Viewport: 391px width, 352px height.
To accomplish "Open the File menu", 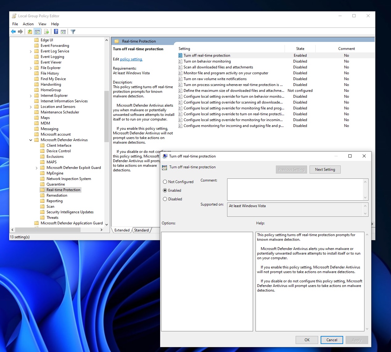I will (15, 24).
